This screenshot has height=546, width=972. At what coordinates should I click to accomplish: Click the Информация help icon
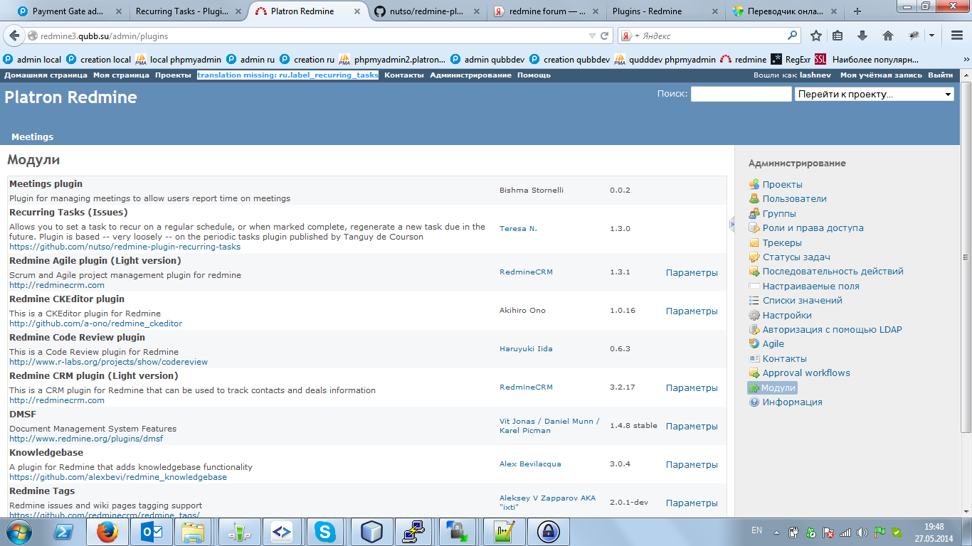click(x=754, y=402)
